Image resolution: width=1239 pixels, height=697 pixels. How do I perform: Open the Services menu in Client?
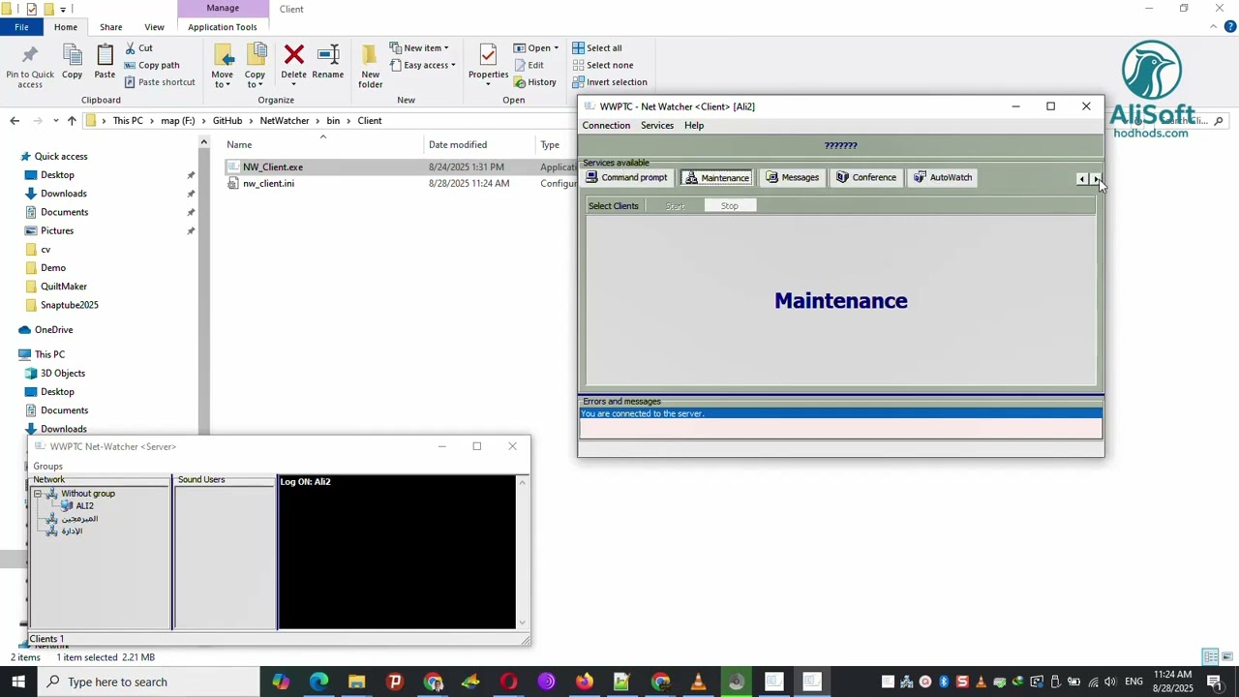pos(657,125)
